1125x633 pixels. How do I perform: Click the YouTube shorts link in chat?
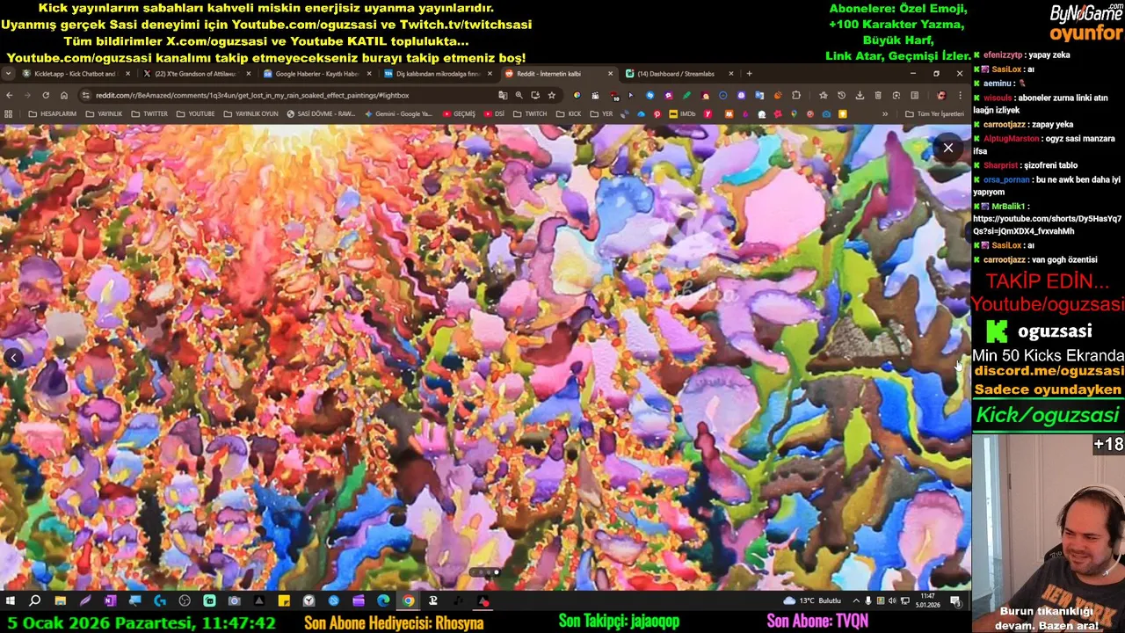pyautogui.click(x=1047, y=225)
